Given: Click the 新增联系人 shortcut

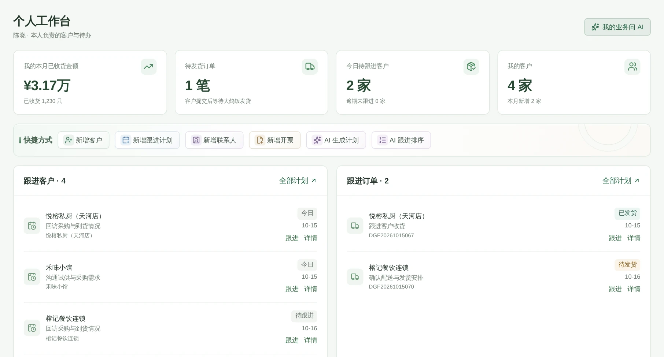Looking at the screenshot, I should coord(214,140).
